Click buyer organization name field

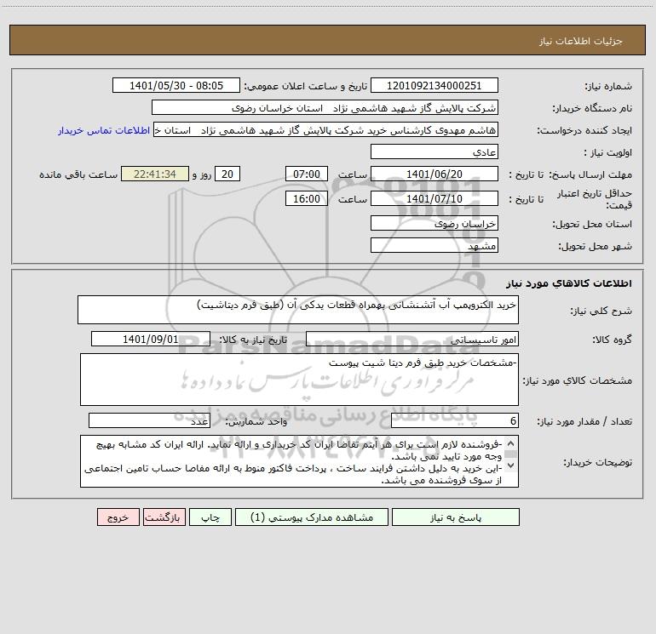tap(325, 108)
